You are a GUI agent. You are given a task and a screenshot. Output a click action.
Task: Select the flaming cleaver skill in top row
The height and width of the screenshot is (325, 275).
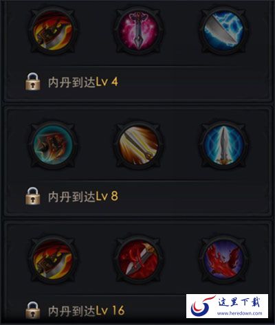[x=53, y=30]
